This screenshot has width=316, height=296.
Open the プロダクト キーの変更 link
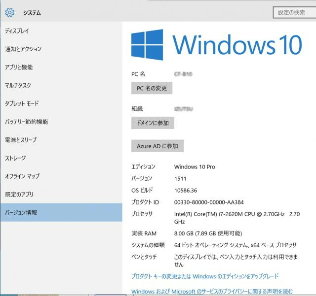pyautogui.click(x=205, y=276)
